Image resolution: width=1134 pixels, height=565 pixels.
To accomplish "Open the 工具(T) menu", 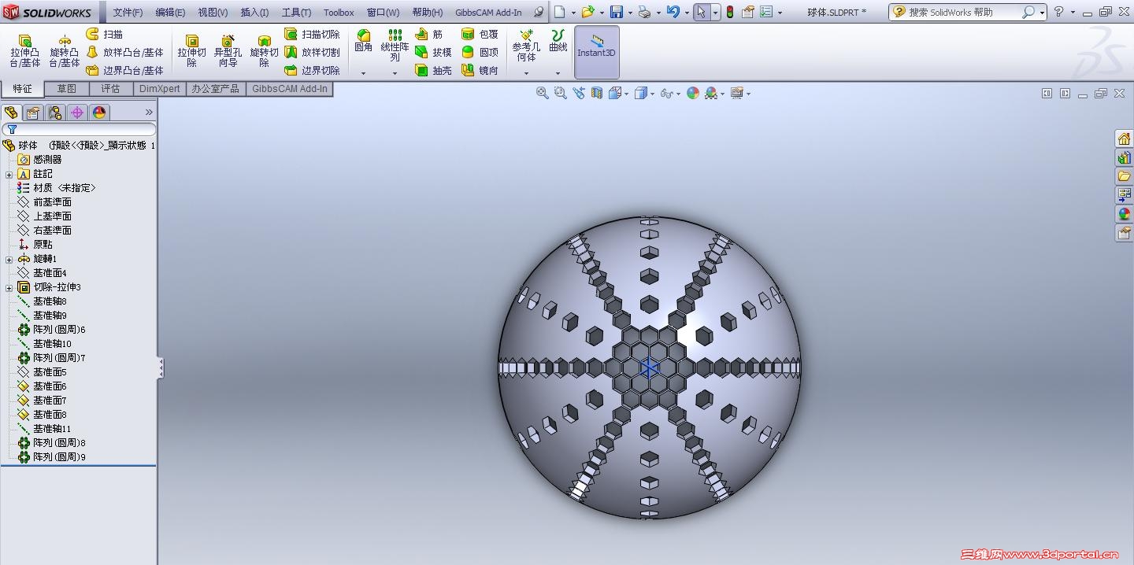I will pyautogui.click(x=296, y=13).
